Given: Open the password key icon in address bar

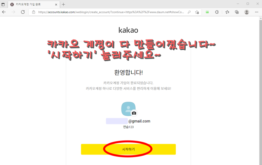Looking at the screenshot, I should pos(189,12).
